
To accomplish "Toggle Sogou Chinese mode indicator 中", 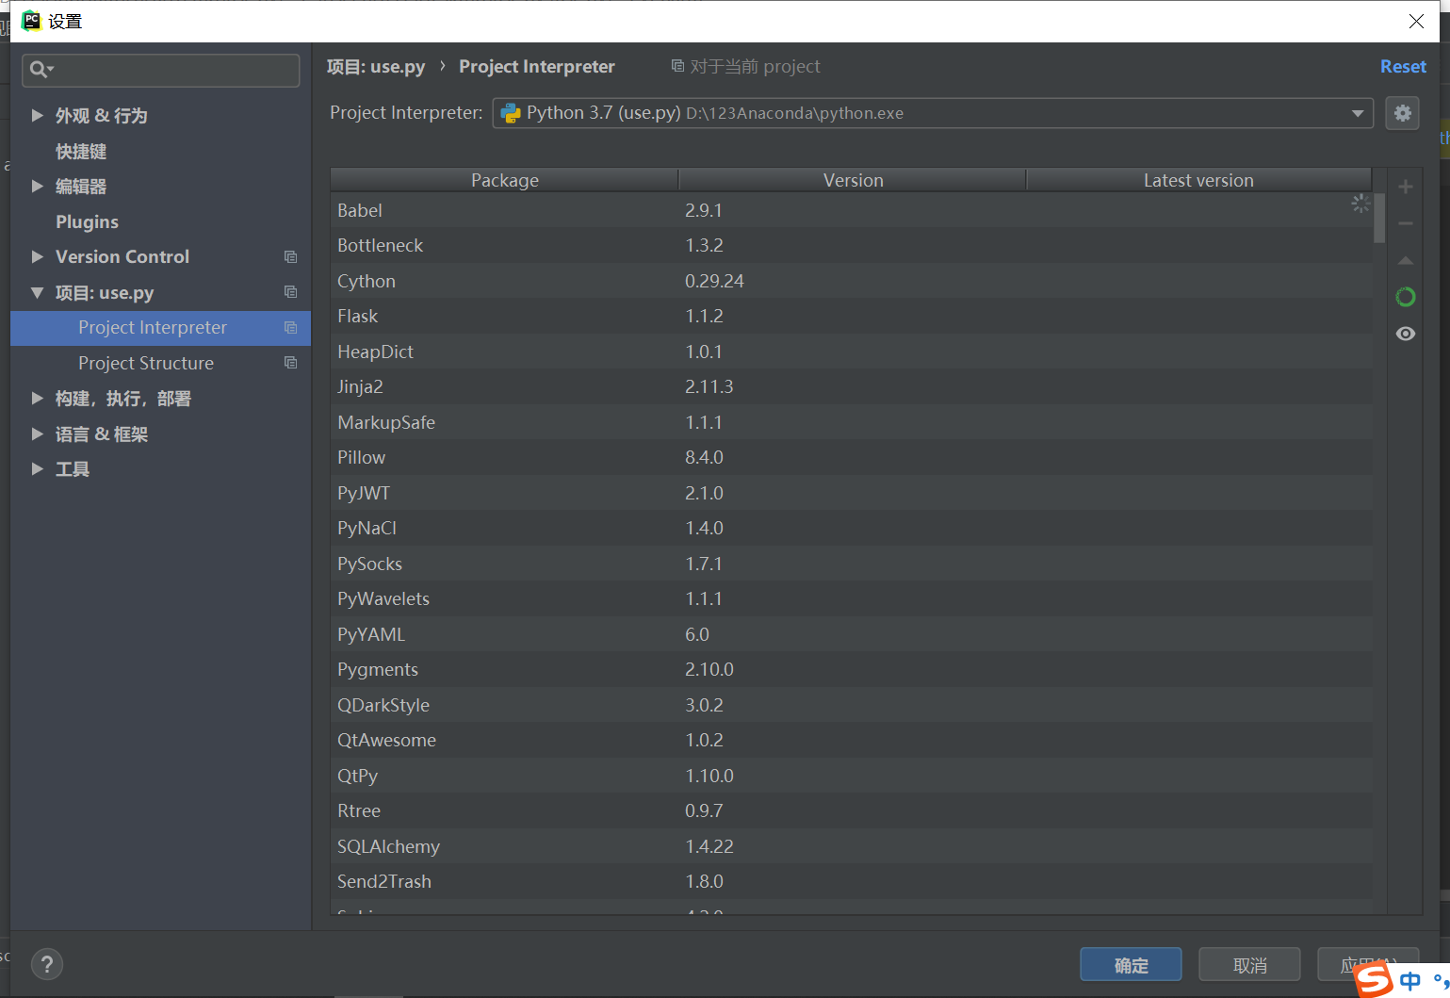I will (x=1410, y=981).
